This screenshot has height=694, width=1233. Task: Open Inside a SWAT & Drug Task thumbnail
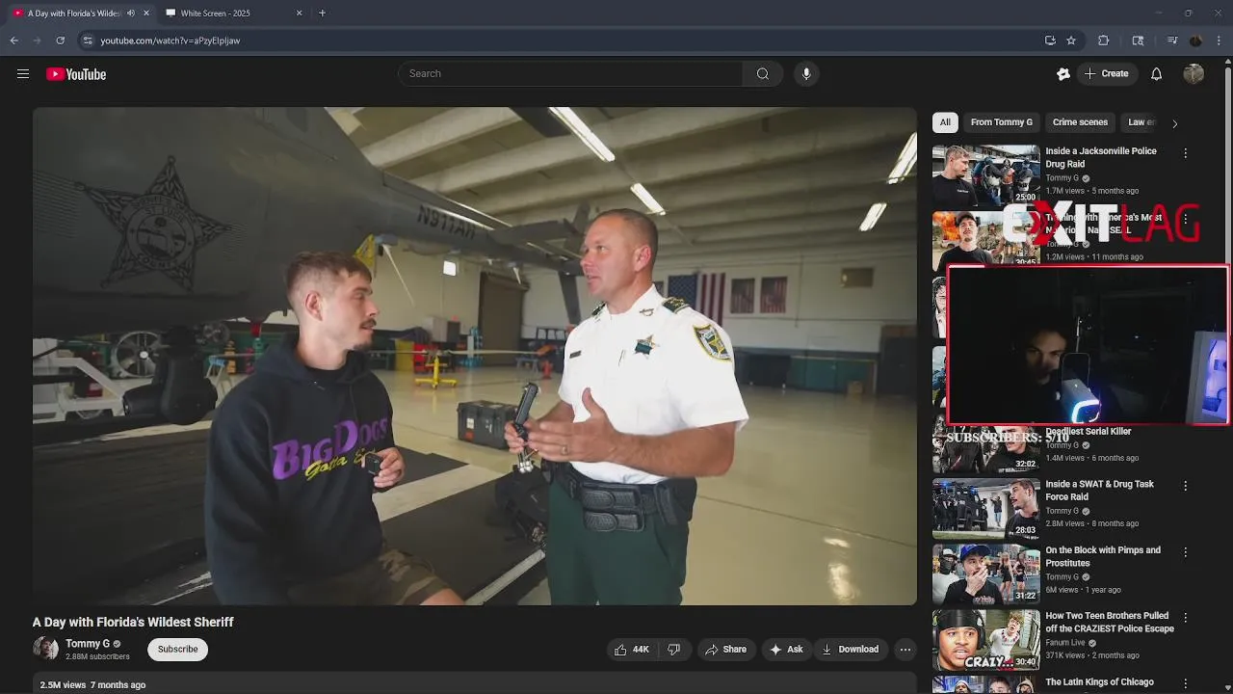pyautogui.click(x=986, y=508)
